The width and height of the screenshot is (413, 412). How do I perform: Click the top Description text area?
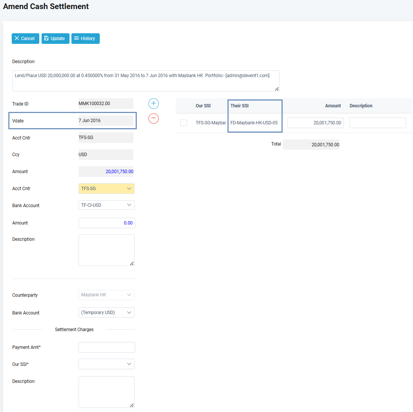[145, 81]
